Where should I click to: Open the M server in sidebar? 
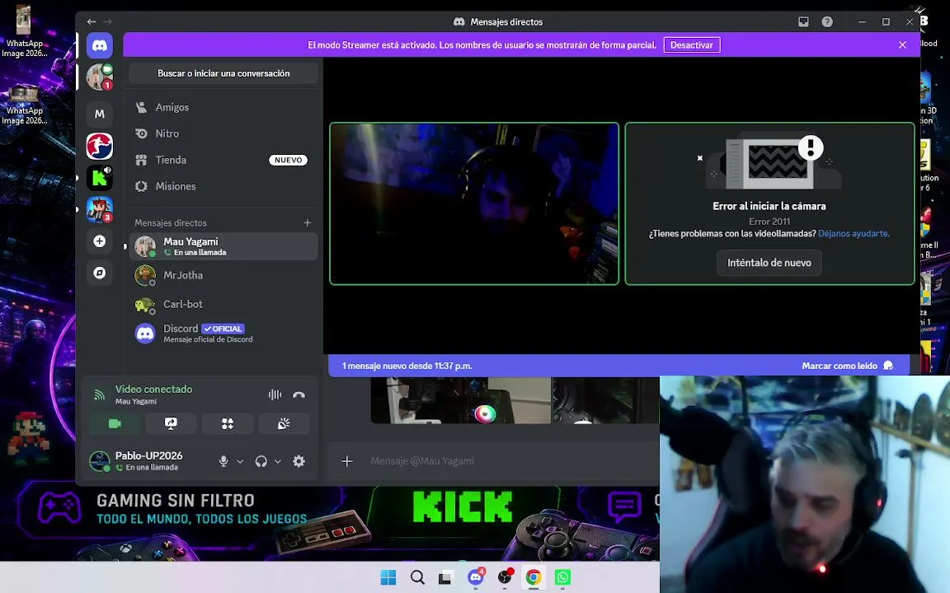(x=99, y=114)
